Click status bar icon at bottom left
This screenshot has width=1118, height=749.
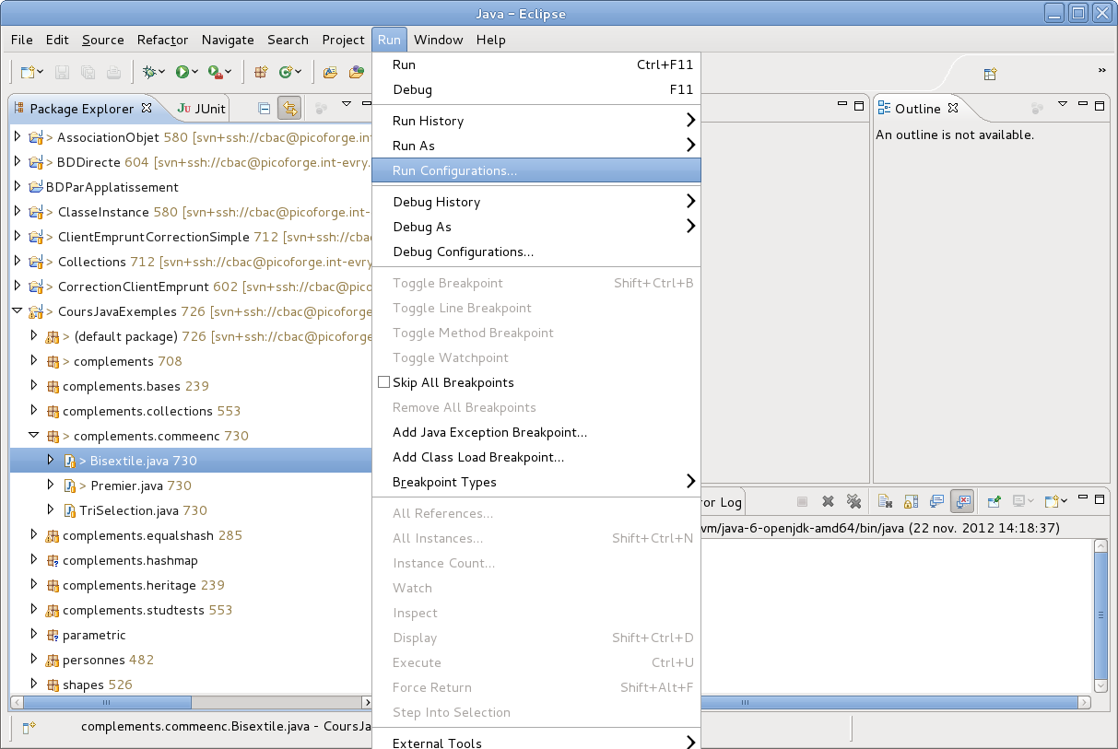(29, 727)
